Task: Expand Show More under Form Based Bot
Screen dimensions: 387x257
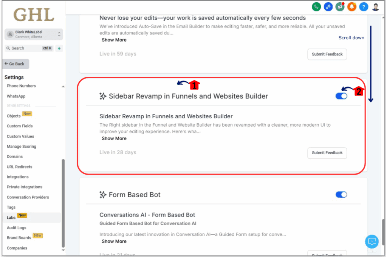Action: click(114, 242)
